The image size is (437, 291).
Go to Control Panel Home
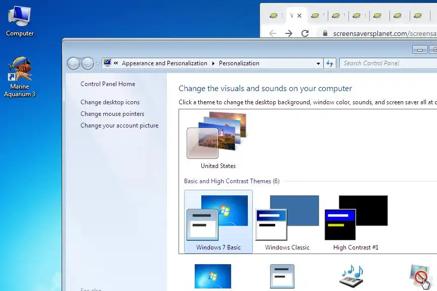(108, 84)
